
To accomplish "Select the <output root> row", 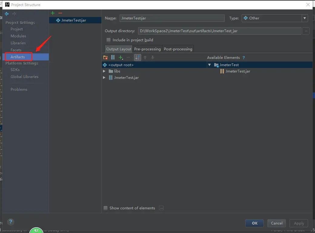I will (154, 65).
